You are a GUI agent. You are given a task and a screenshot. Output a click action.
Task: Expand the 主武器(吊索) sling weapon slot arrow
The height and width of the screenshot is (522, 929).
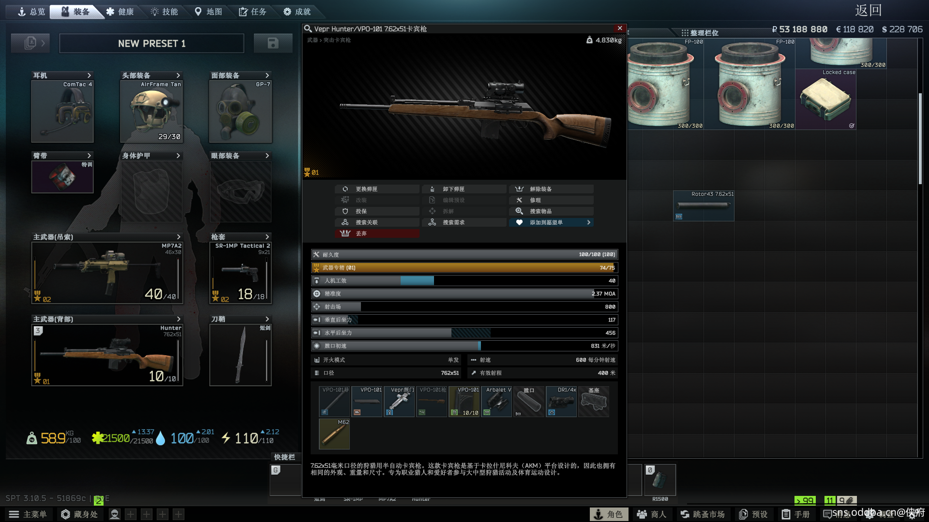pos(179,237)
